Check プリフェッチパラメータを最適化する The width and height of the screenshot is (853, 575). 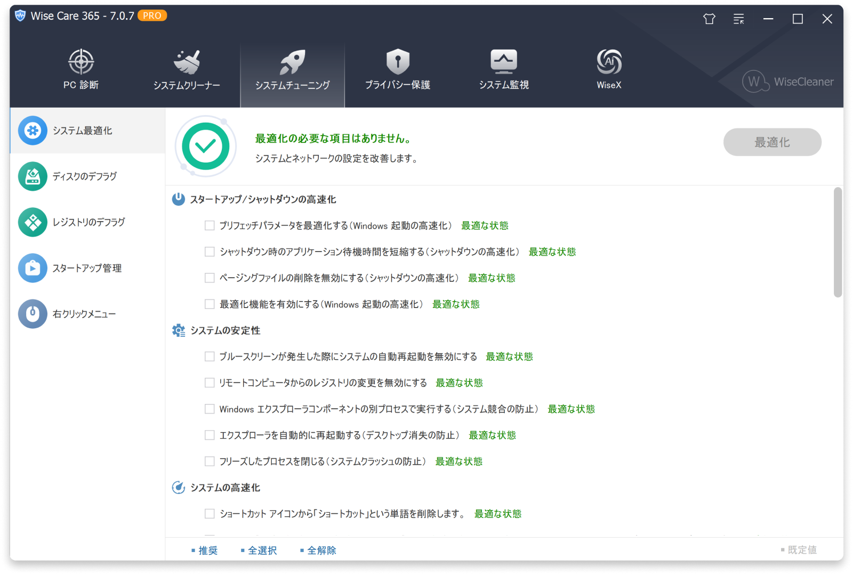pyautogui.click(x=209, y=225)
